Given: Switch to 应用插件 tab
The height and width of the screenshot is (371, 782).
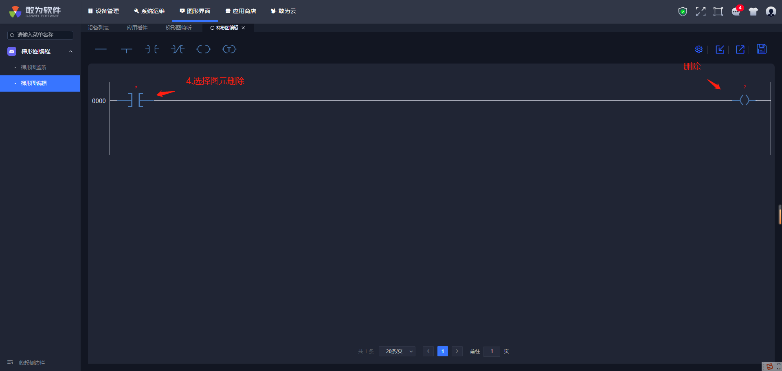Looking at the screenshot, I should 137,28.
